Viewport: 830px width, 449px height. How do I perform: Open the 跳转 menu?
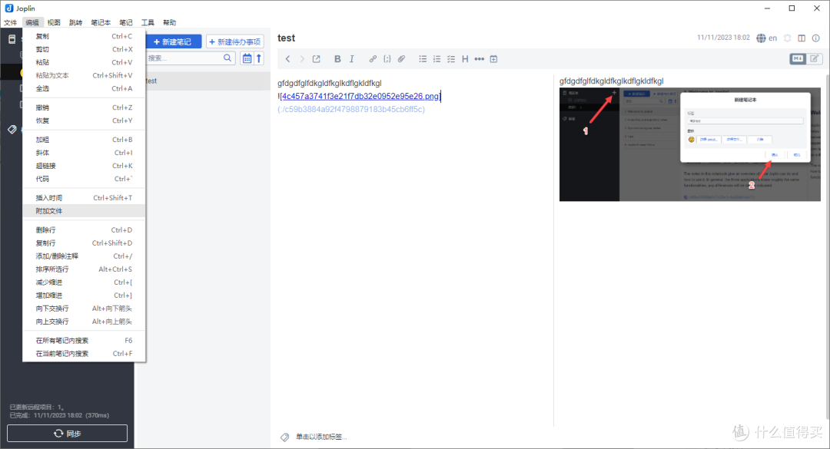pos(75,23)
